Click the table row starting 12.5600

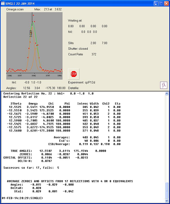pos(65,131)
